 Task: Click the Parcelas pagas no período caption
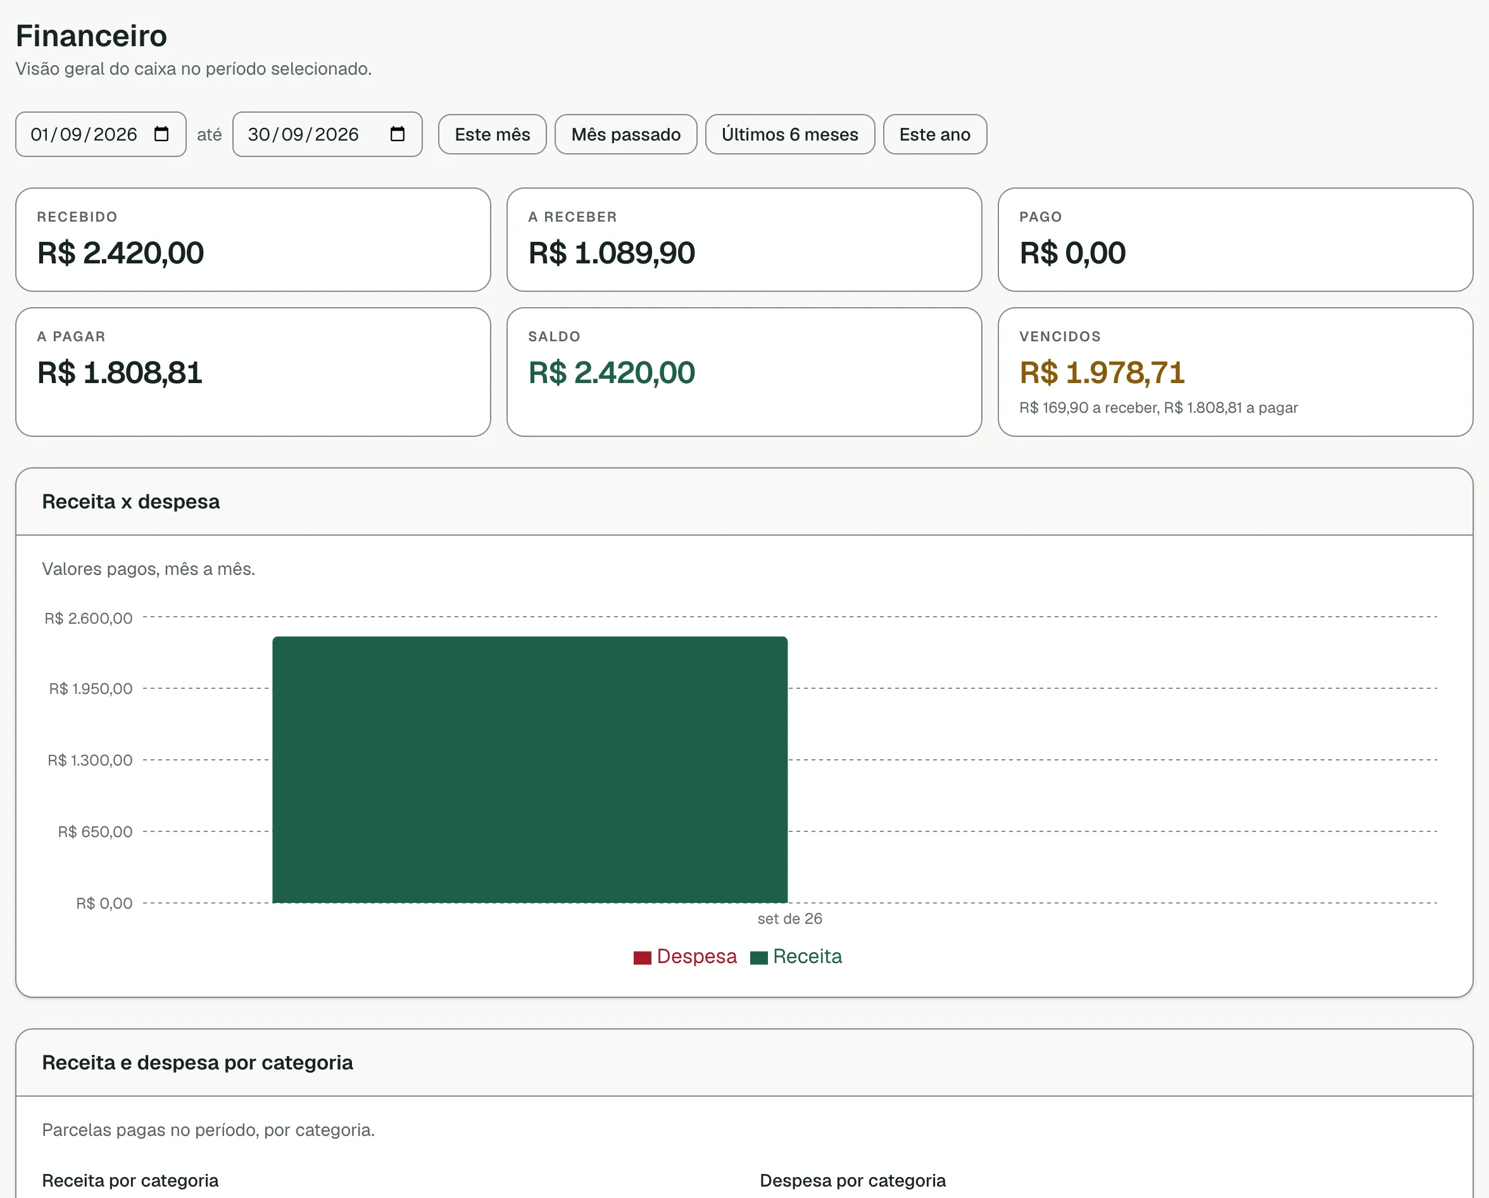tap(208, 1130)
